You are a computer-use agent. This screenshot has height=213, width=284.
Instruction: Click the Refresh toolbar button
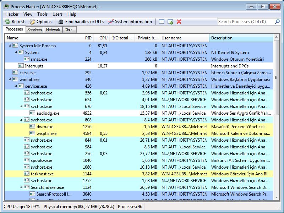click(15, 22)
